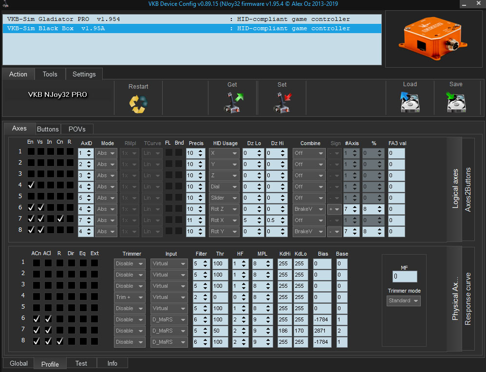This screenshot has width=486, height=372.
Task: Increase HF stepper on physical axis 7
Action: [x=244, y=329]
